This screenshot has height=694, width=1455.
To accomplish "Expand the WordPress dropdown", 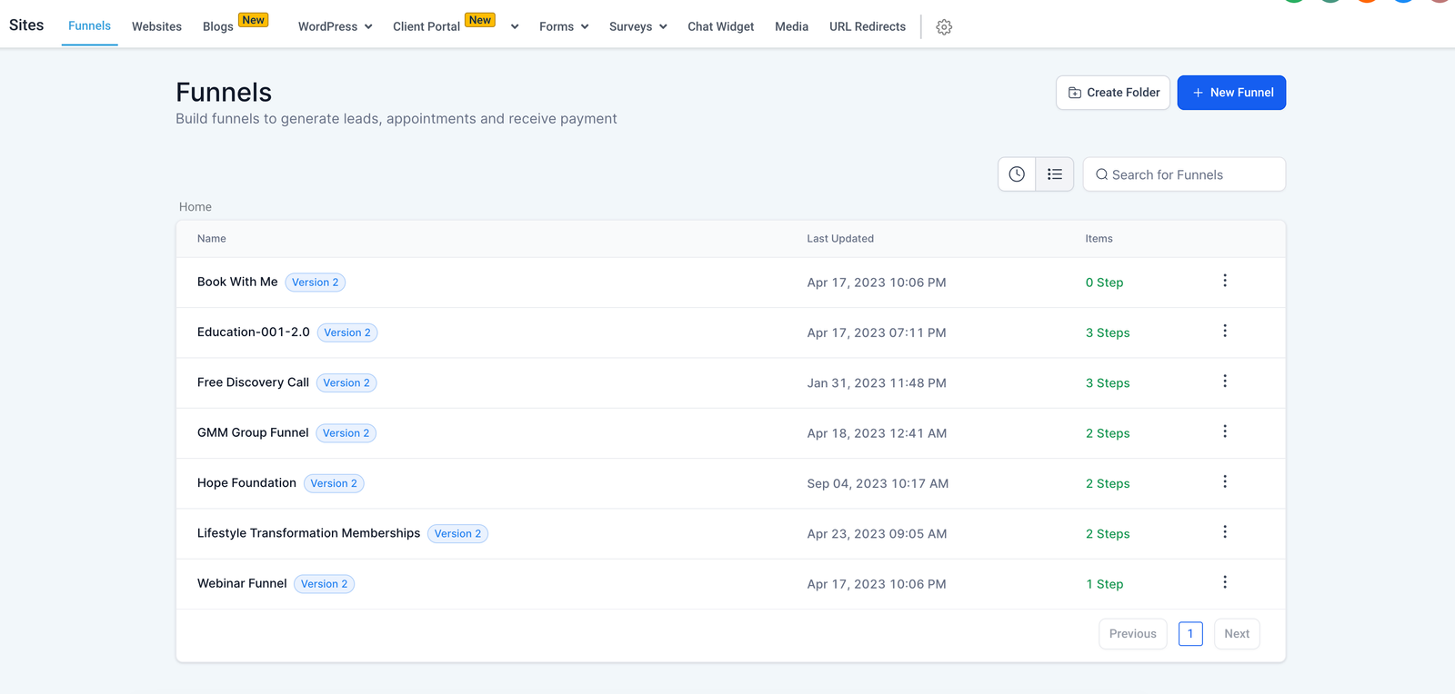I will coord(335,27).
